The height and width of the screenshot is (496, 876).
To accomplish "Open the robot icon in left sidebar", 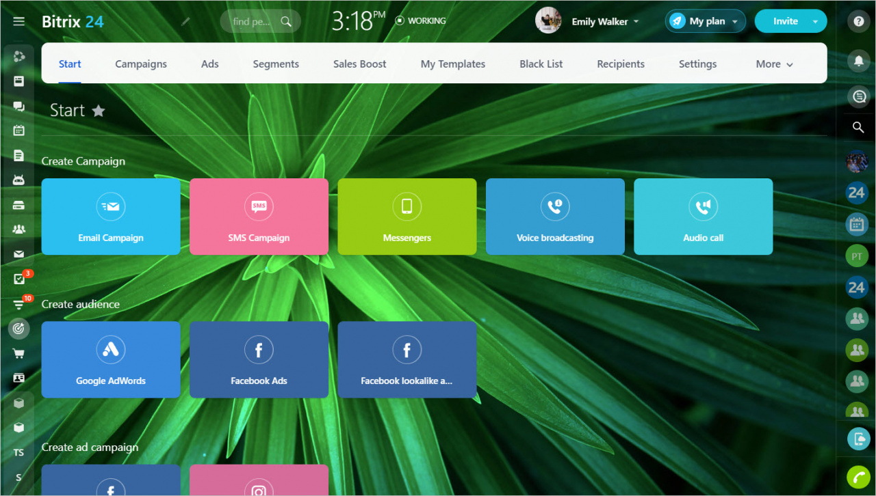I will pos(19,180).
